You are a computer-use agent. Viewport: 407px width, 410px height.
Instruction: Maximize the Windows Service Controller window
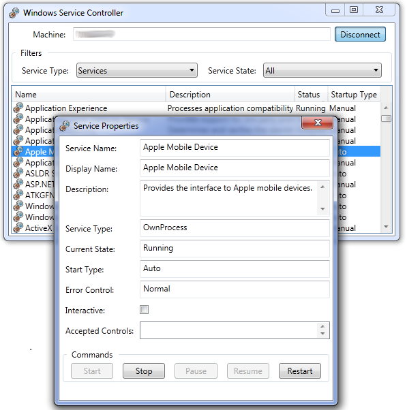tap(354, 10)
